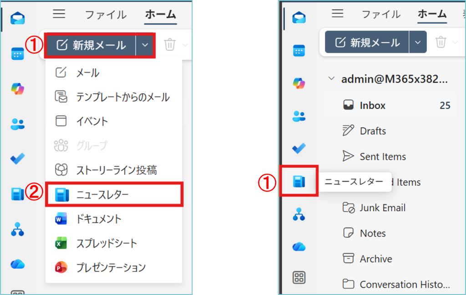Image resolution: width=466 pixels, height=295 pixels.
Task: Choose the メール entry at the menu top
Action: click(87, 73)
